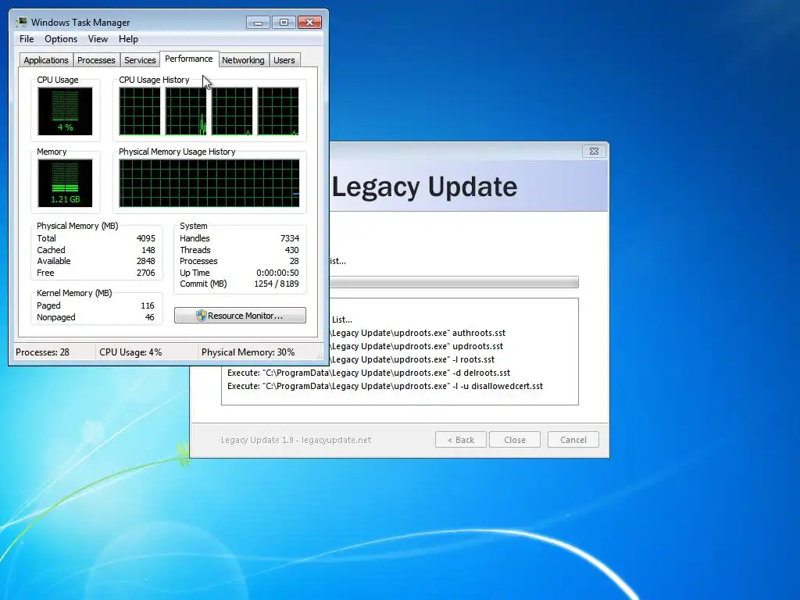
Task: Minimize the Task Manager window
Action: coord(258,23)
